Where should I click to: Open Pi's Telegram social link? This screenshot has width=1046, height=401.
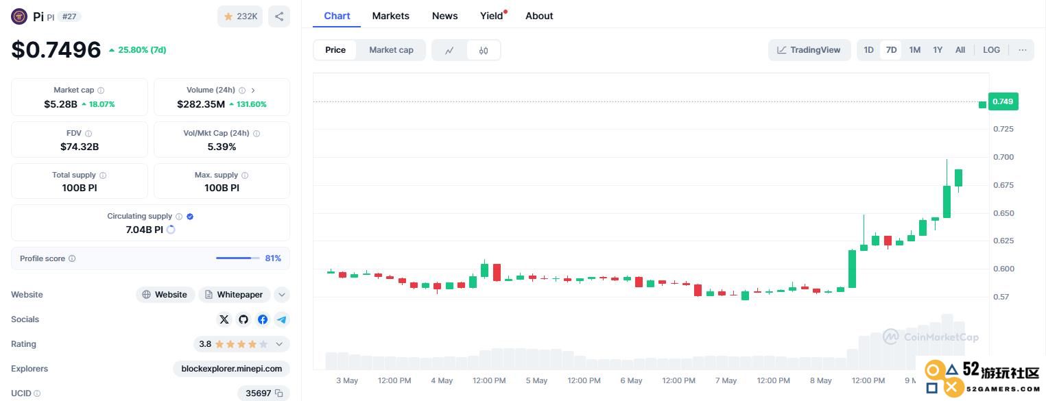click(282, 319)
